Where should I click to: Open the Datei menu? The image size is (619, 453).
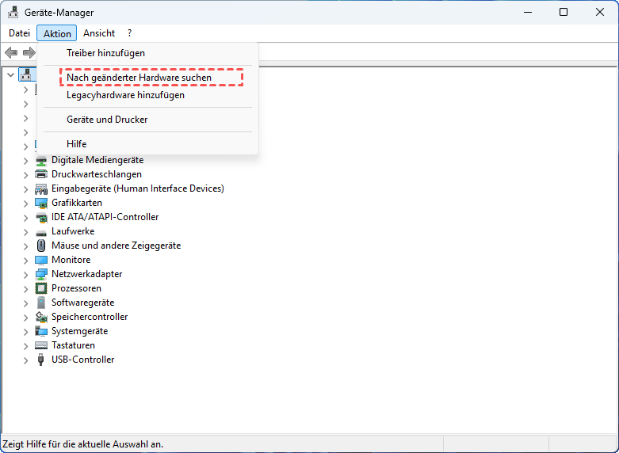tap(19, 33)
